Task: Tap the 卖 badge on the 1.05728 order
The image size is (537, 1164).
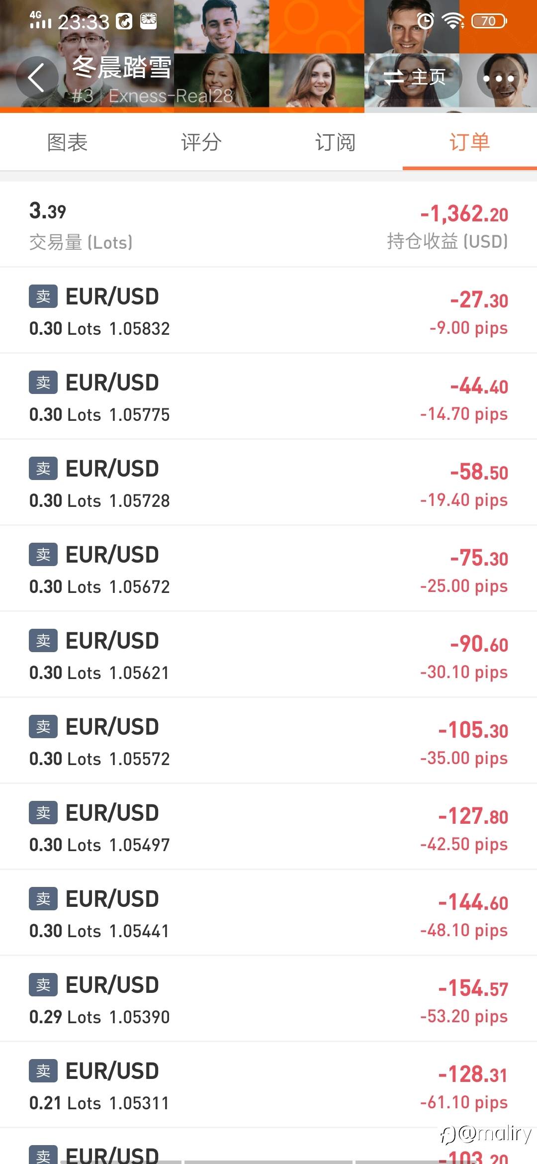Action: point(43,469)
